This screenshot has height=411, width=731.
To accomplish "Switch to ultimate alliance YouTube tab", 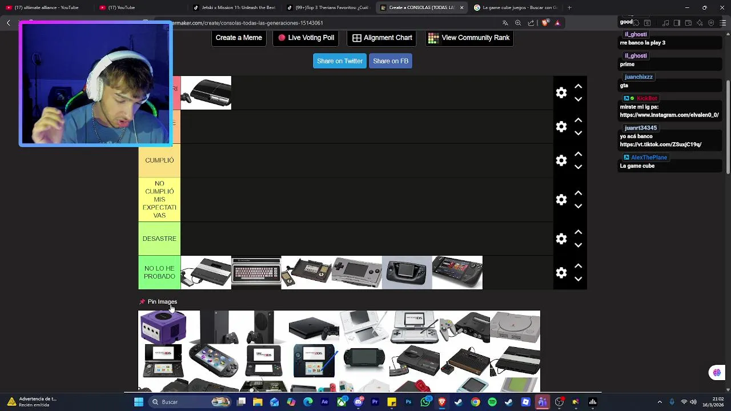I will click(x=46, y=7).
